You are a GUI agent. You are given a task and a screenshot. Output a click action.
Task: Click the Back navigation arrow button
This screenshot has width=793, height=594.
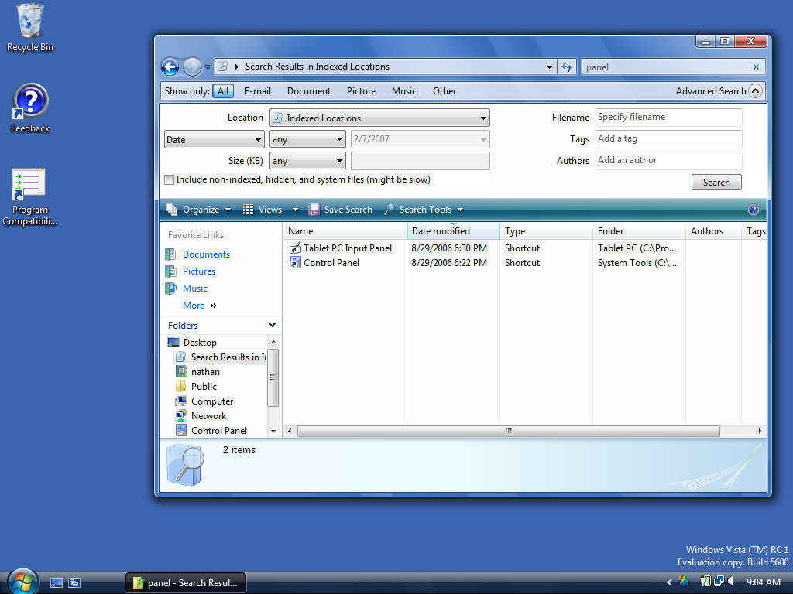pyautogui.click(x=170, y=67)
